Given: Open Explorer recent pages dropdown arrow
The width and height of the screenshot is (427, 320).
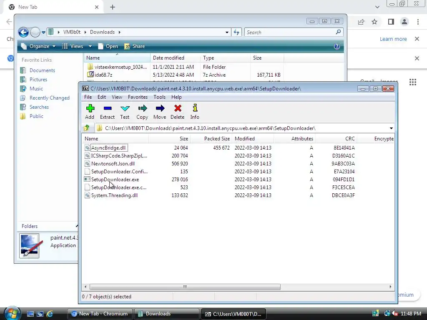Looking at the screenshot, I should pos(43,32).
